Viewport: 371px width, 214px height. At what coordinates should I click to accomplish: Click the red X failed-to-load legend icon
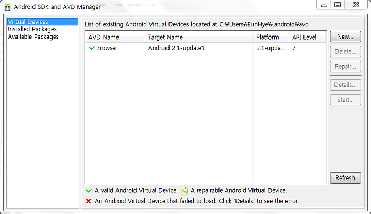click(x=89, y=201)
